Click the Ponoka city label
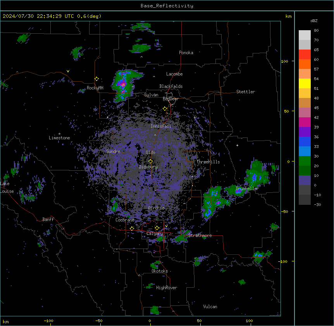 coord(186,53)
